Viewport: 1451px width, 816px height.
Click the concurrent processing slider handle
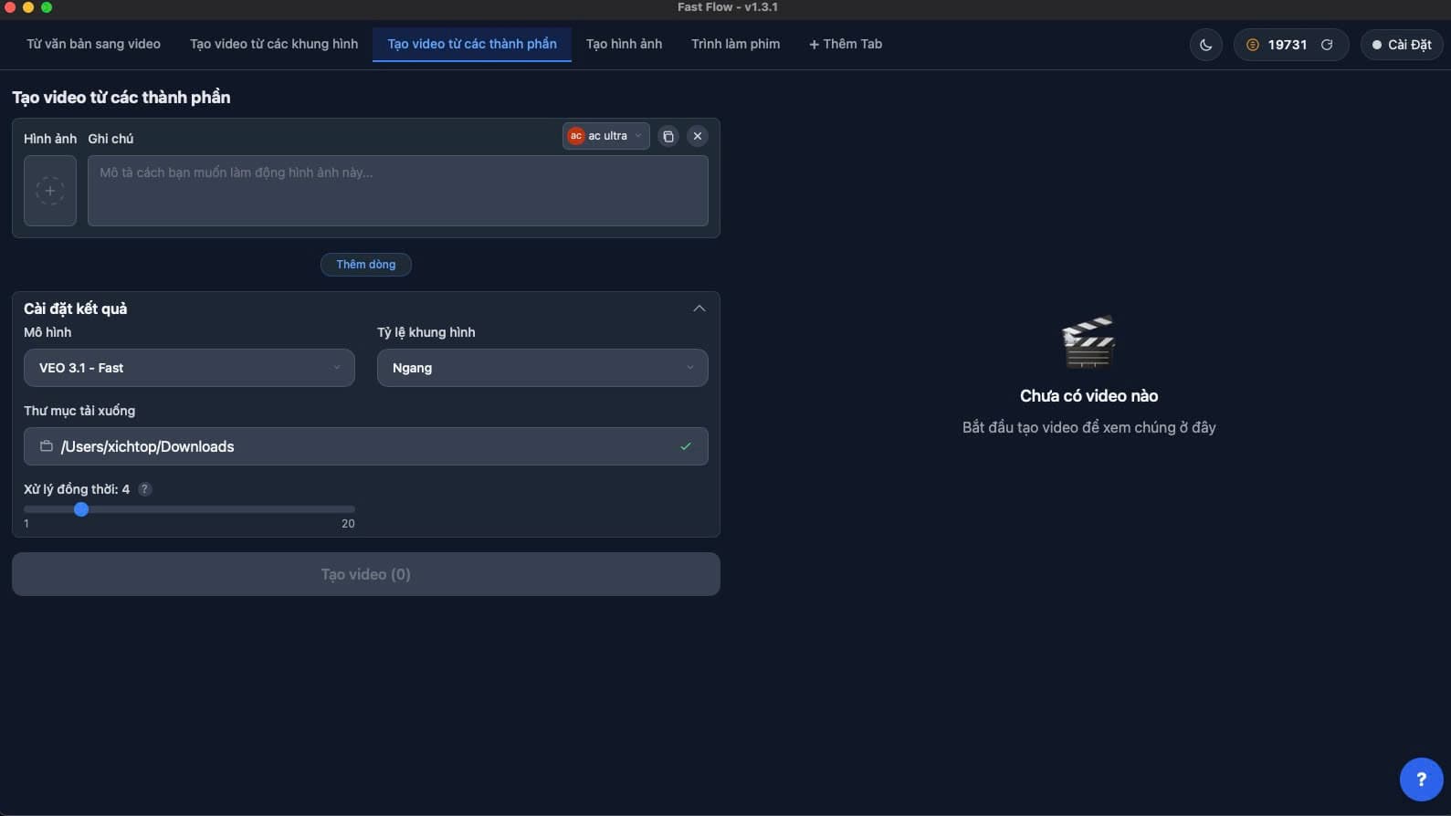81,509
